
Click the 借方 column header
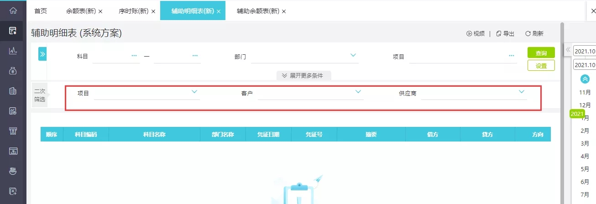pos(433,134)
